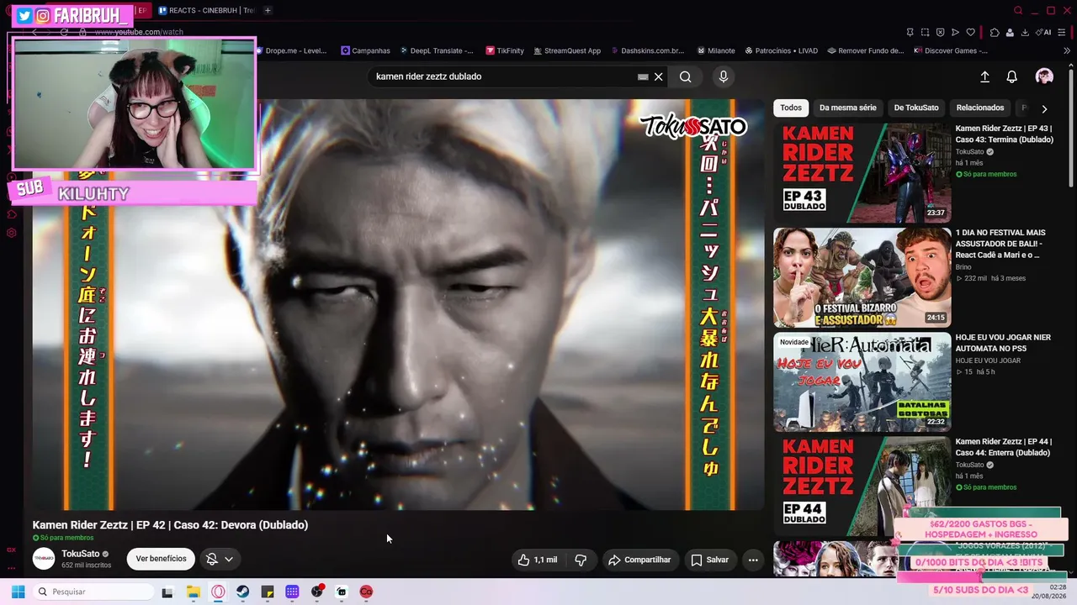The width and height of the screenshot is (1077, 605).
Task: Open the Windows Start menu
Action: (x=18, y=592)
